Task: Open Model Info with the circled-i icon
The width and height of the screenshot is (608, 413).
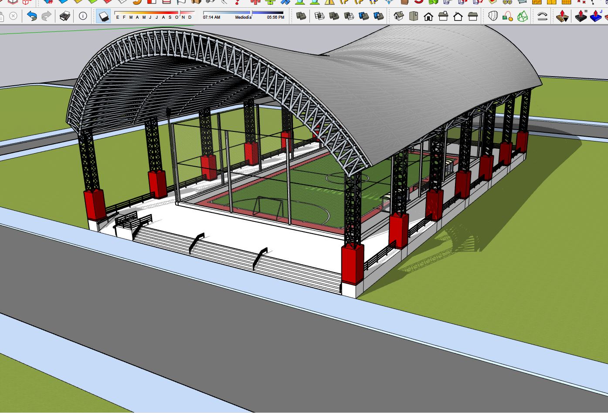Action: (83, 17)
